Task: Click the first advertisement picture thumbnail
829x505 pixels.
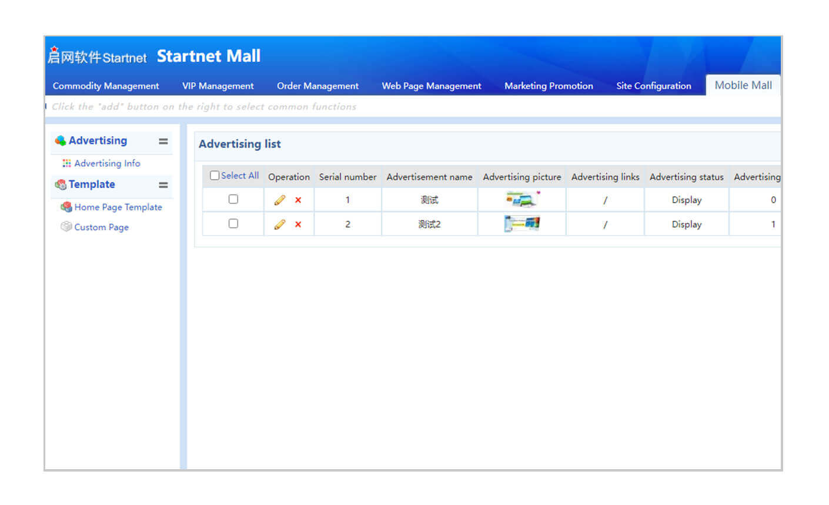Action: pyautogui.click(x=522, y=200)
